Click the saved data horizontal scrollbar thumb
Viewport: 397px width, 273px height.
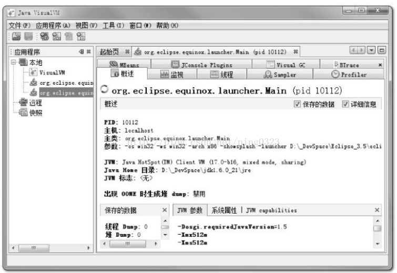pos(128,244)
